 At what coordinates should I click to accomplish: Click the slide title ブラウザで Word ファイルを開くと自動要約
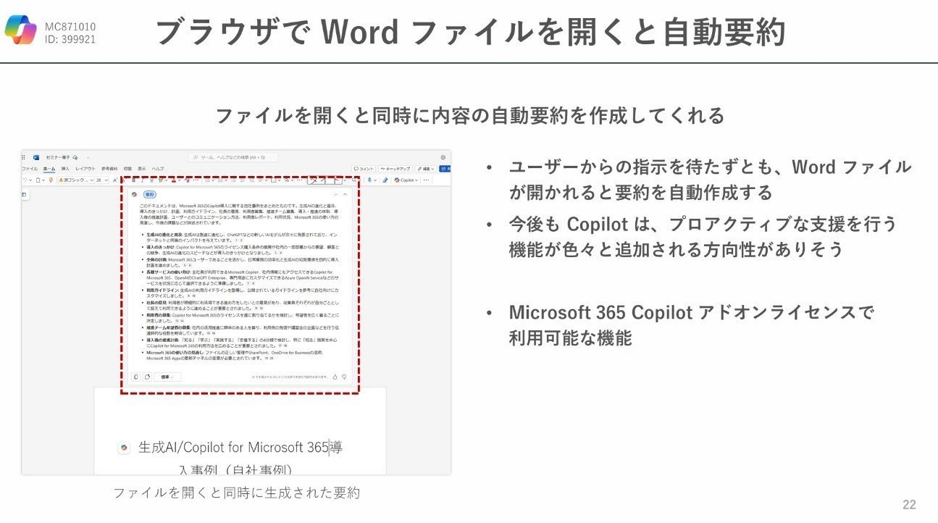click(x=470, y=31)
